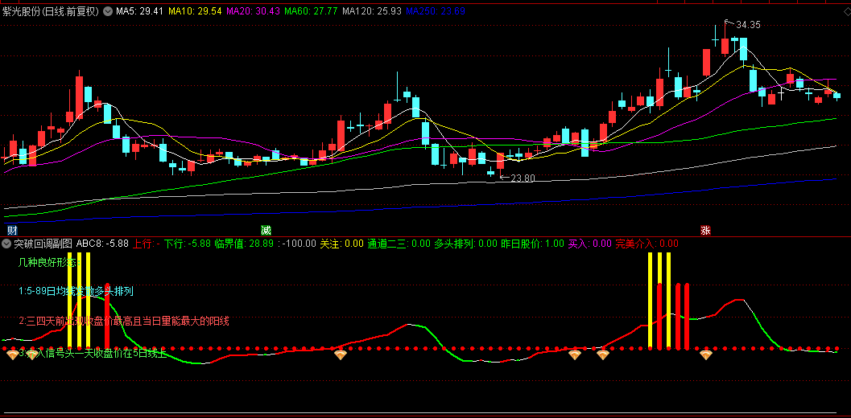Screen dimensions: 851x418
Task: Select the last candlestick on the chart
Action: [837, 96]
